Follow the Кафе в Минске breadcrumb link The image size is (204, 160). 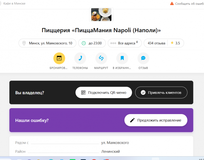14,3
